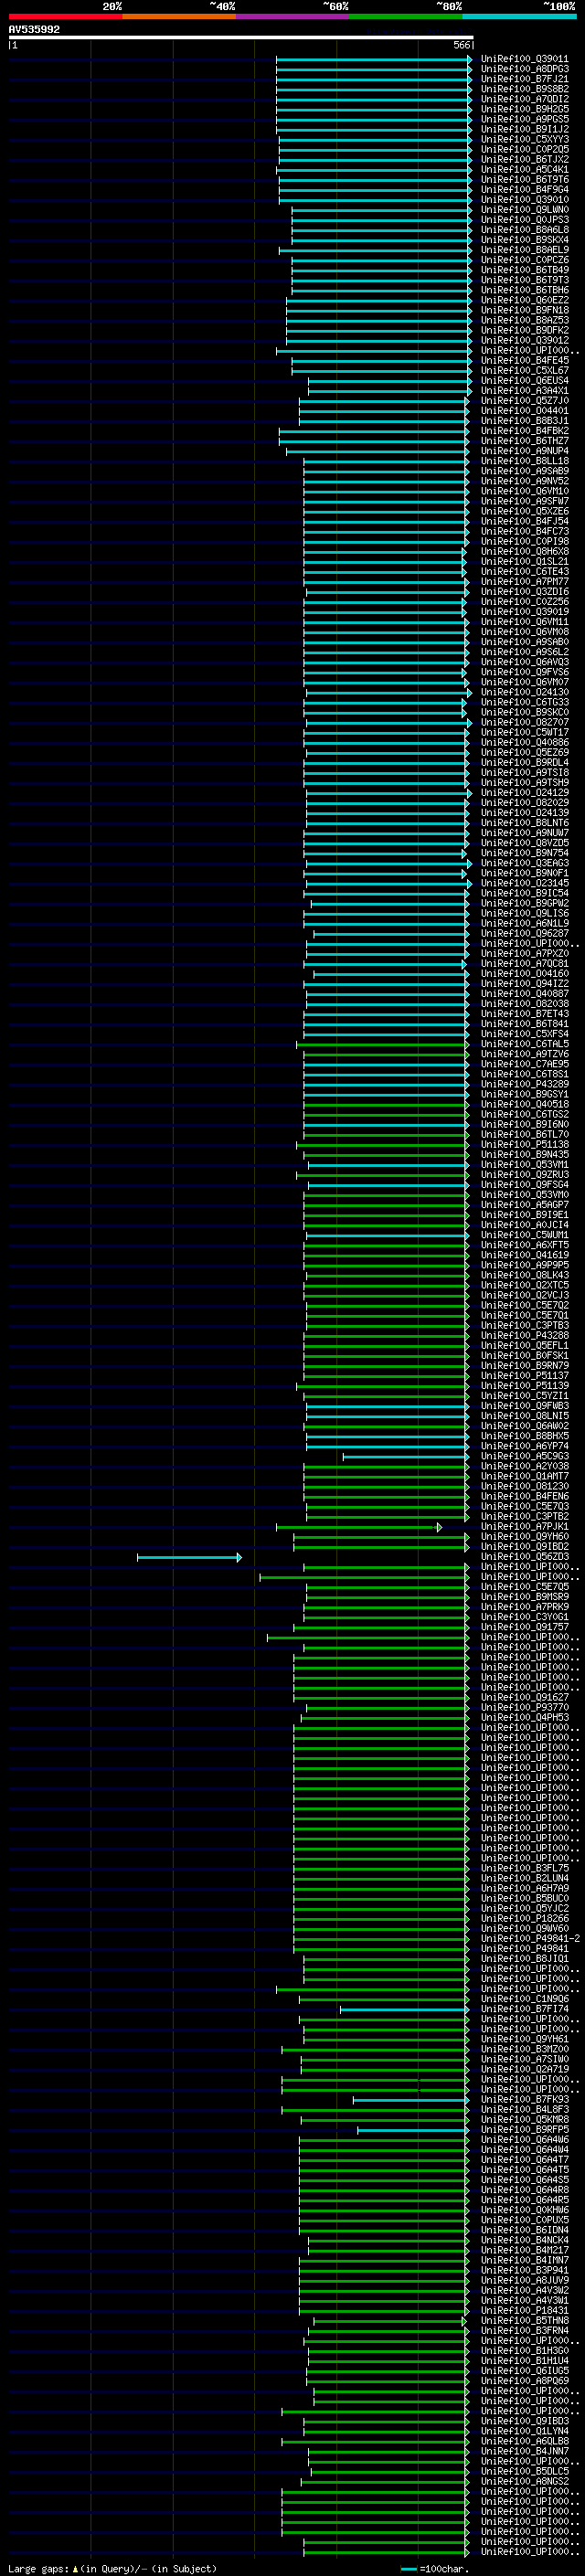Click the orange ~40% identity legend segment
Screen dimensions: 585x2576
179,17
